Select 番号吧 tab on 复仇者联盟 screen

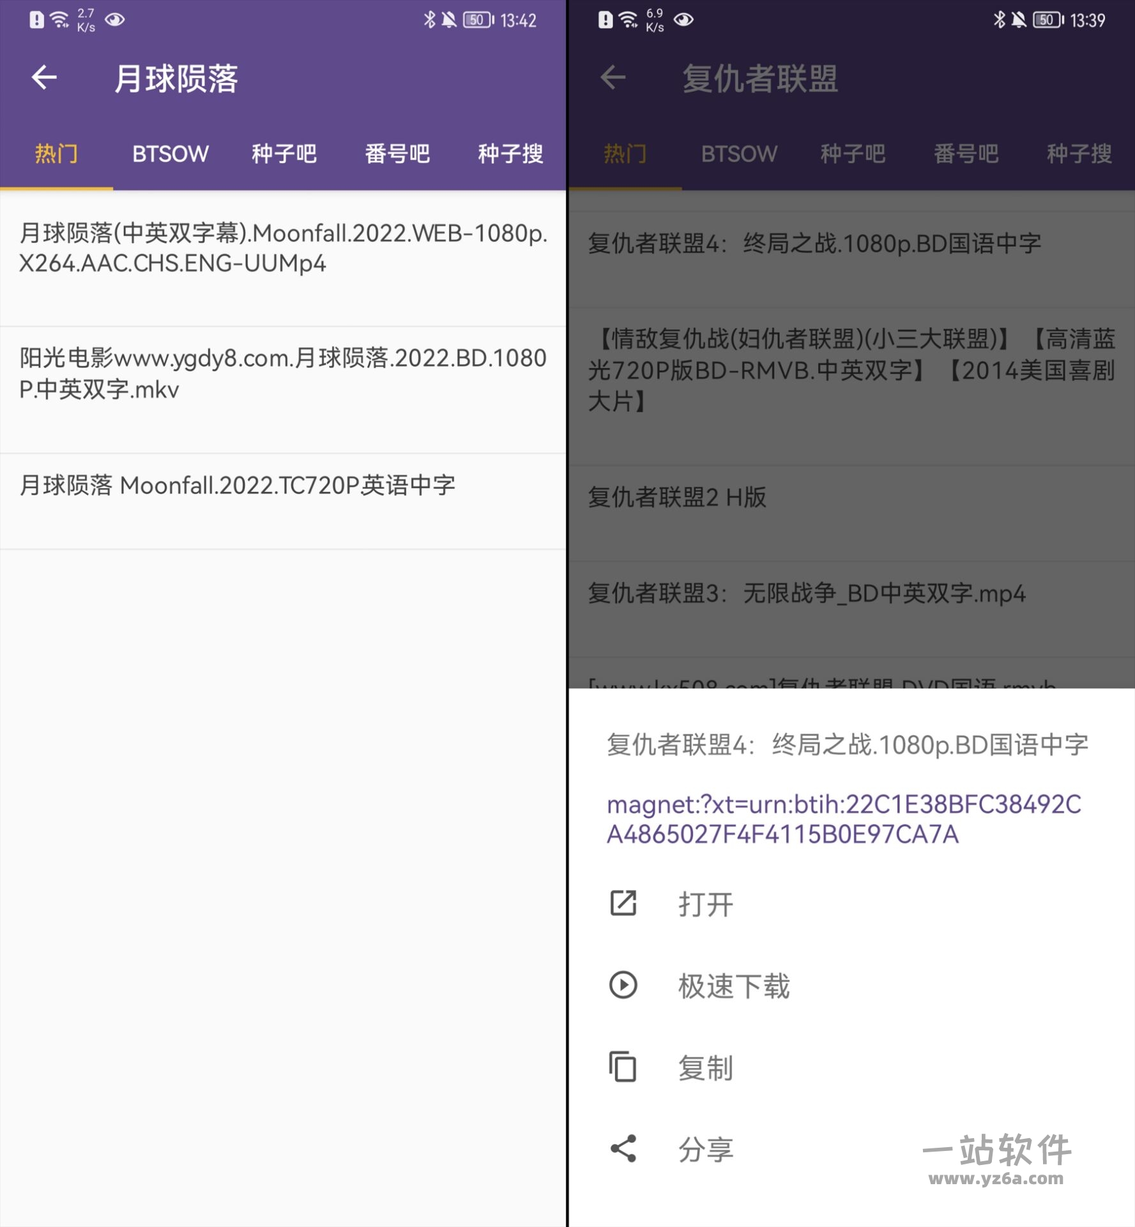point(966,154)
